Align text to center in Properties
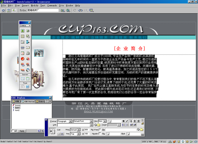 tap(135, 121)
